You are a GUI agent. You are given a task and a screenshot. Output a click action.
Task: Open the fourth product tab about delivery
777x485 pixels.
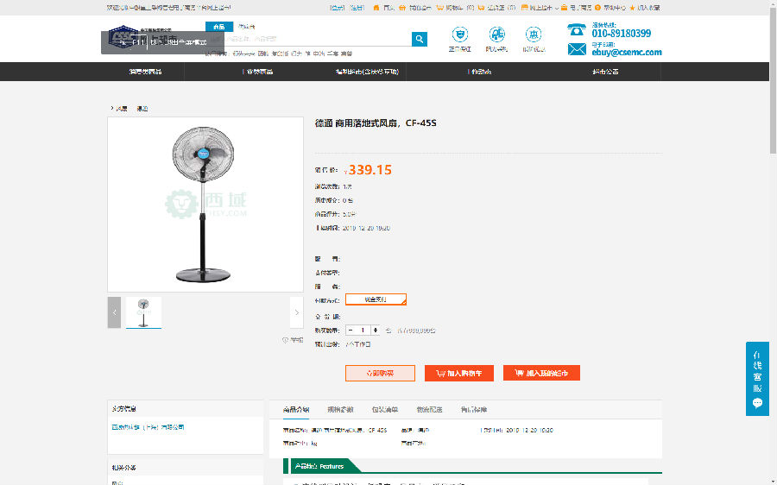429,409
